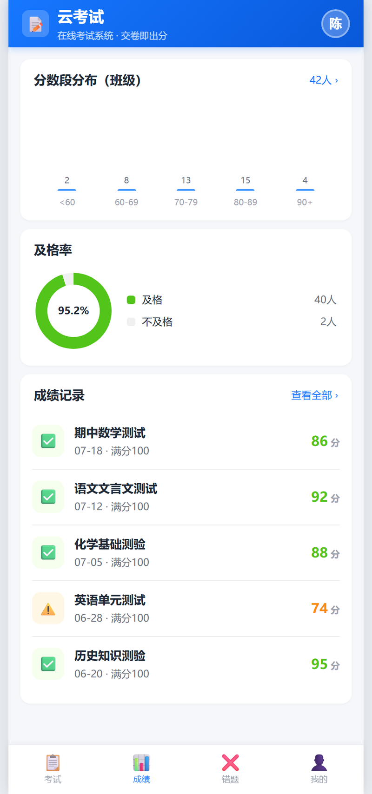Expand the 42人 class list chevron
This screenshot has width=372, height=794.
[x=324, y=80]
